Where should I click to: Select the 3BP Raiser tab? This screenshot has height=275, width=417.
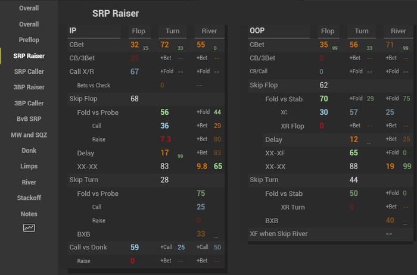pos(29,87)
